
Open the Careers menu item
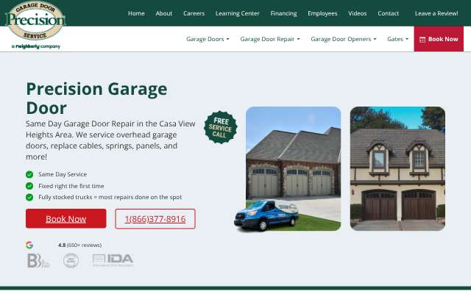tap(194, 13)
